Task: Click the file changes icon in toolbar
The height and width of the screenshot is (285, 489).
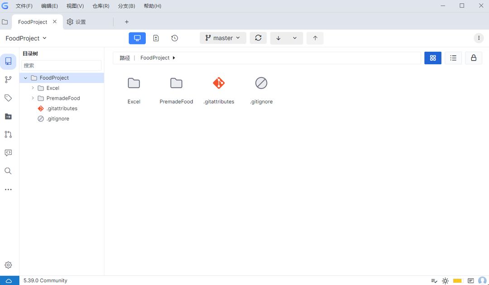Action: coord(156,38)
